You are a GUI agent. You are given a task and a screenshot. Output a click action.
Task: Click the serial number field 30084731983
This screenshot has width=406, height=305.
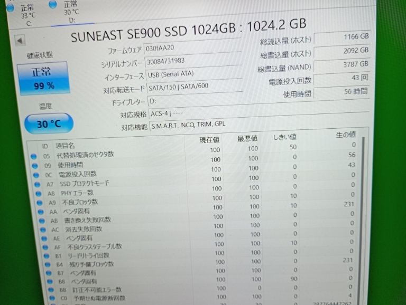point(193,60)
